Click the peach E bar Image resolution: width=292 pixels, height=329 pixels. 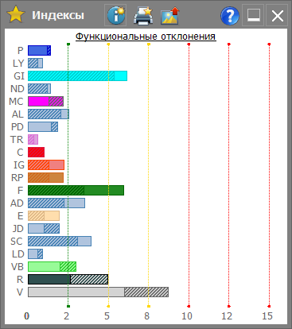44,215
